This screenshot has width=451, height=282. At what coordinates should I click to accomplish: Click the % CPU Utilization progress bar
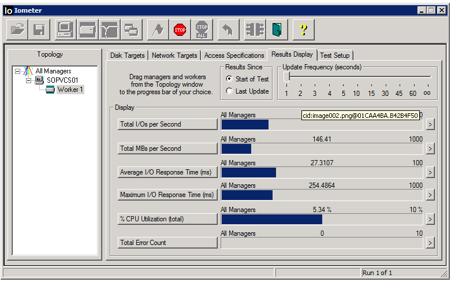click(322, 219)
